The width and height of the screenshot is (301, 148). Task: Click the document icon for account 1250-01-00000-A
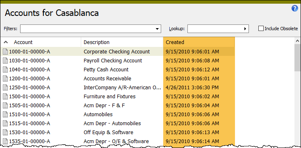5,88
